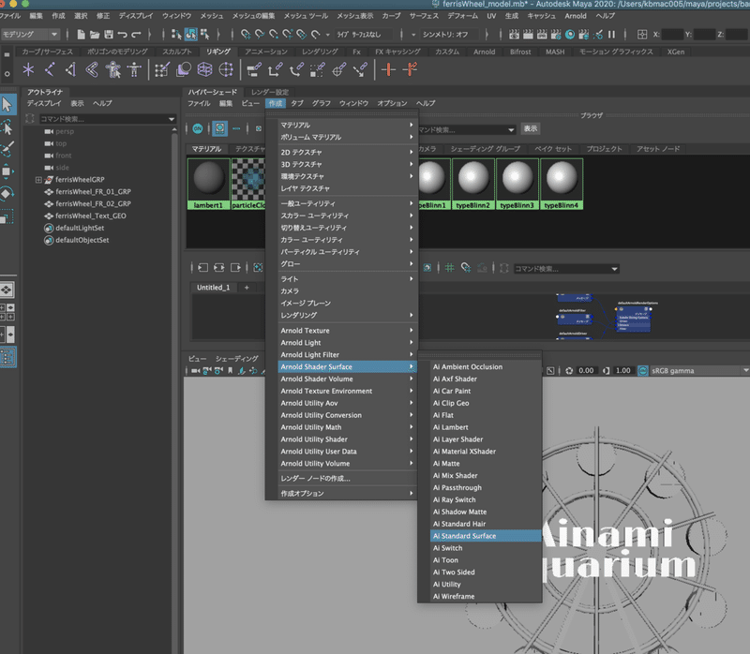Viewport: 750px width, 654px height.
Task: Toggle the lambert1 material swatch selection
Action: 208,184
